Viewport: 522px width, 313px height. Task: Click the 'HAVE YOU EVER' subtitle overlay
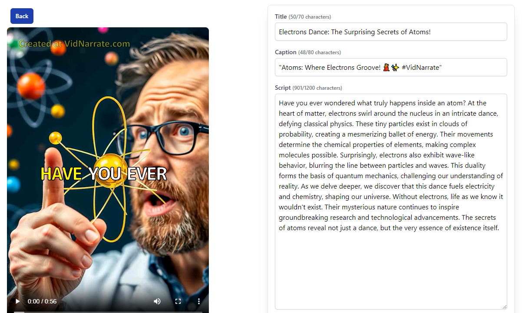(104, 174)
